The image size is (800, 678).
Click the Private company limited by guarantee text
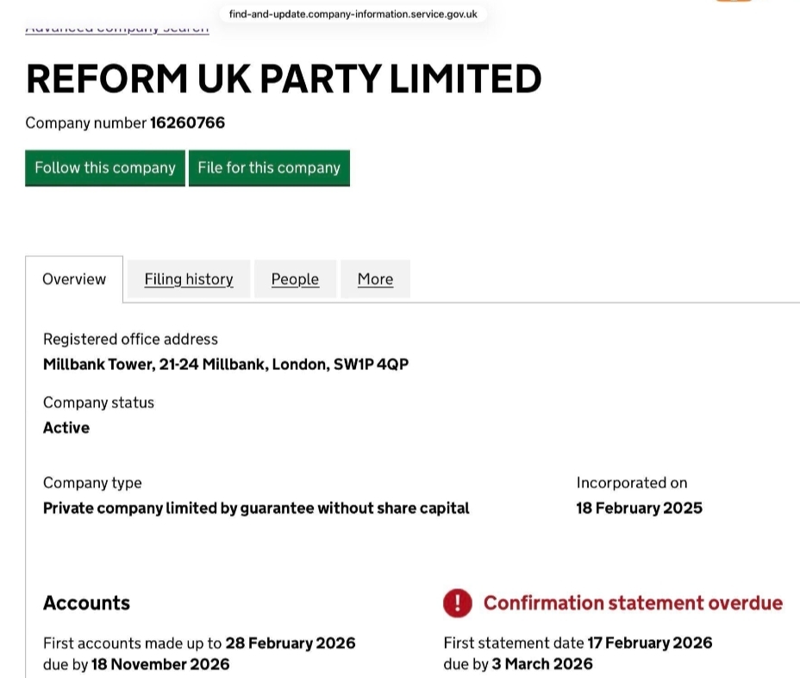click(x=256, y=508)
